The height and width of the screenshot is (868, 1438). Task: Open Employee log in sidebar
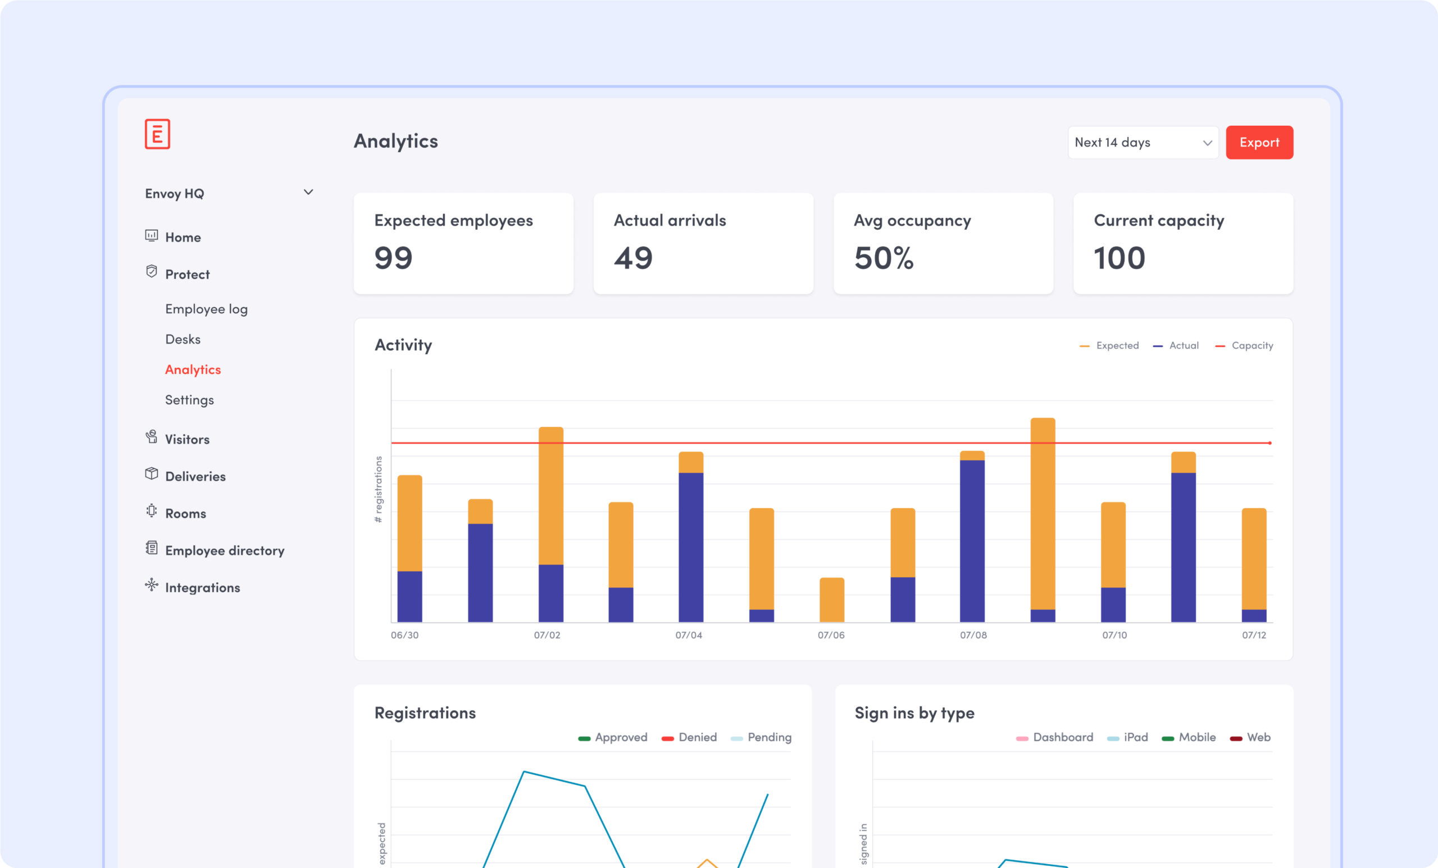point(206,309)
